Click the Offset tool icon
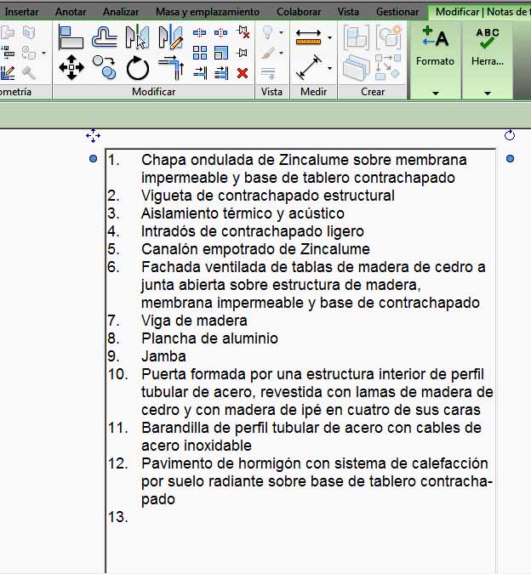531x574 pixels. click(104, 37)
